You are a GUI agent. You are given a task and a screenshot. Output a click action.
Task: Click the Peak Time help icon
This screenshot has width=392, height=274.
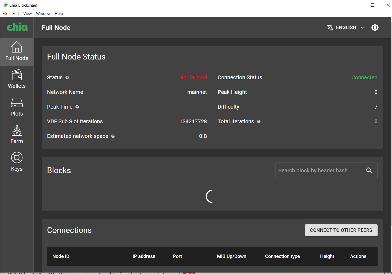coord(77,107)
